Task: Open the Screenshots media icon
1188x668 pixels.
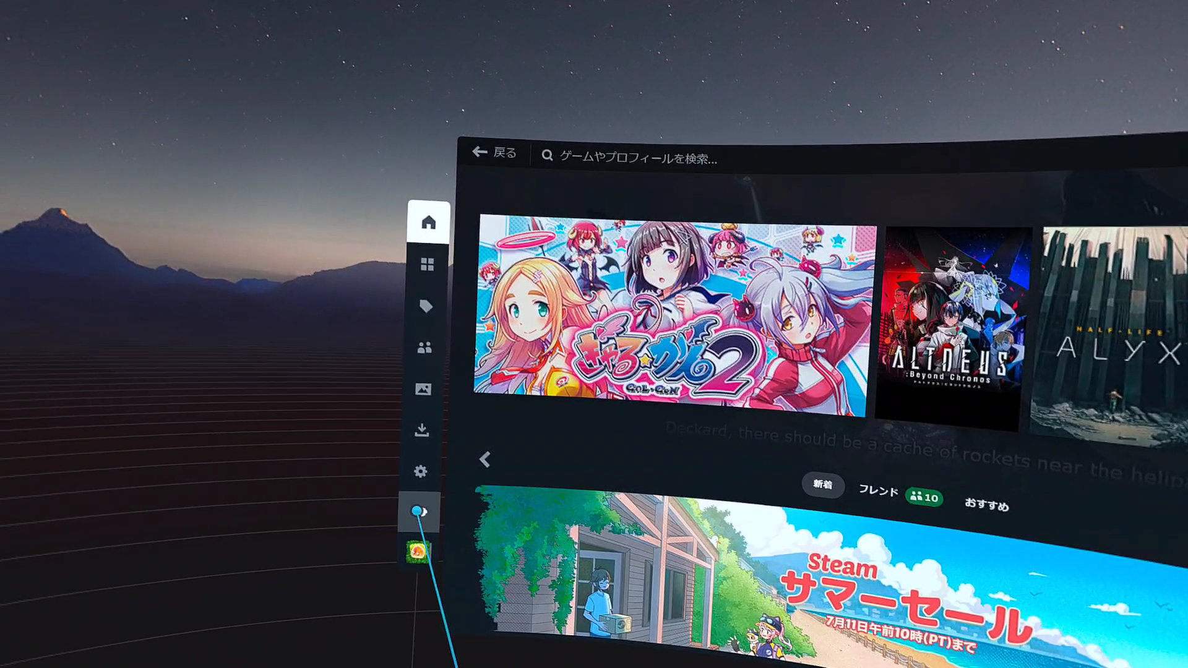Action: tap(423, 389)
